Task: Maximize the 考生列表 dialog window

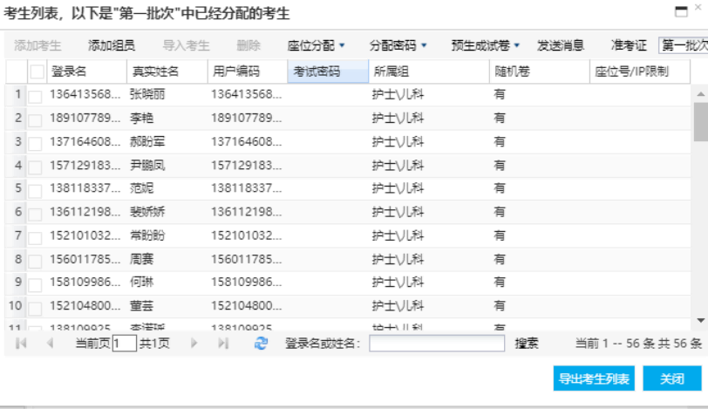Action: (680, 11)
